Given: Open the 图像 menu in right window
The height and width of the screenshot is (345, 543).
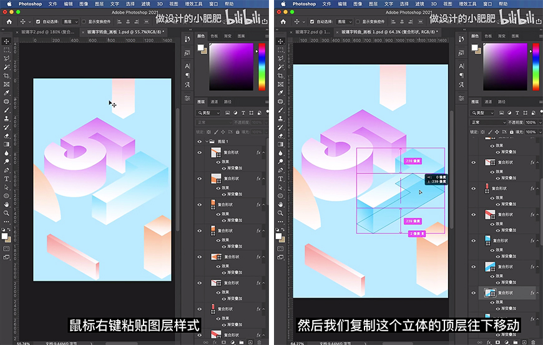Looking at the screenshot, I should [x=358, y=4].
